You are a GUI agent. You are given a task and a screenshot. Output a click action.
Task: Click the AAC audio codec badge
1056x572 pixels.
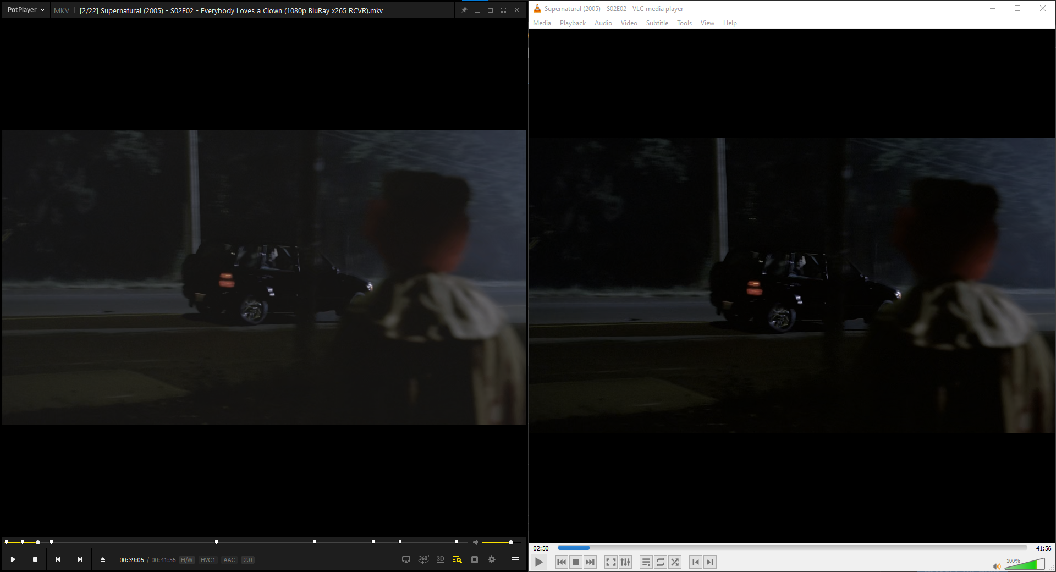(x=229, y=560)
